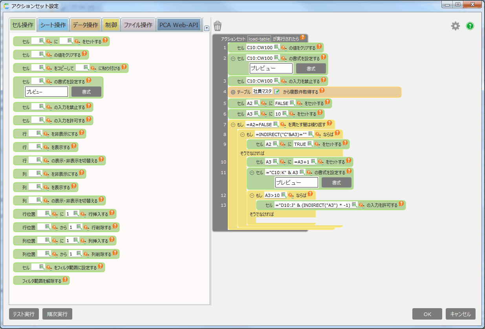Expand the row 4 テーブル block
Screen dimensions: 485x329
click(x=233, y=92)
